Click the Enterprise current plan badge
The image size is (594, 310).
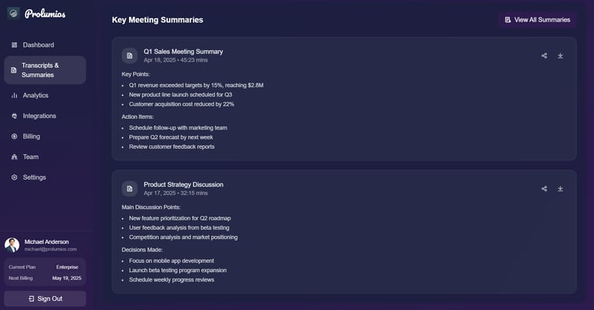tap(66, 267)
